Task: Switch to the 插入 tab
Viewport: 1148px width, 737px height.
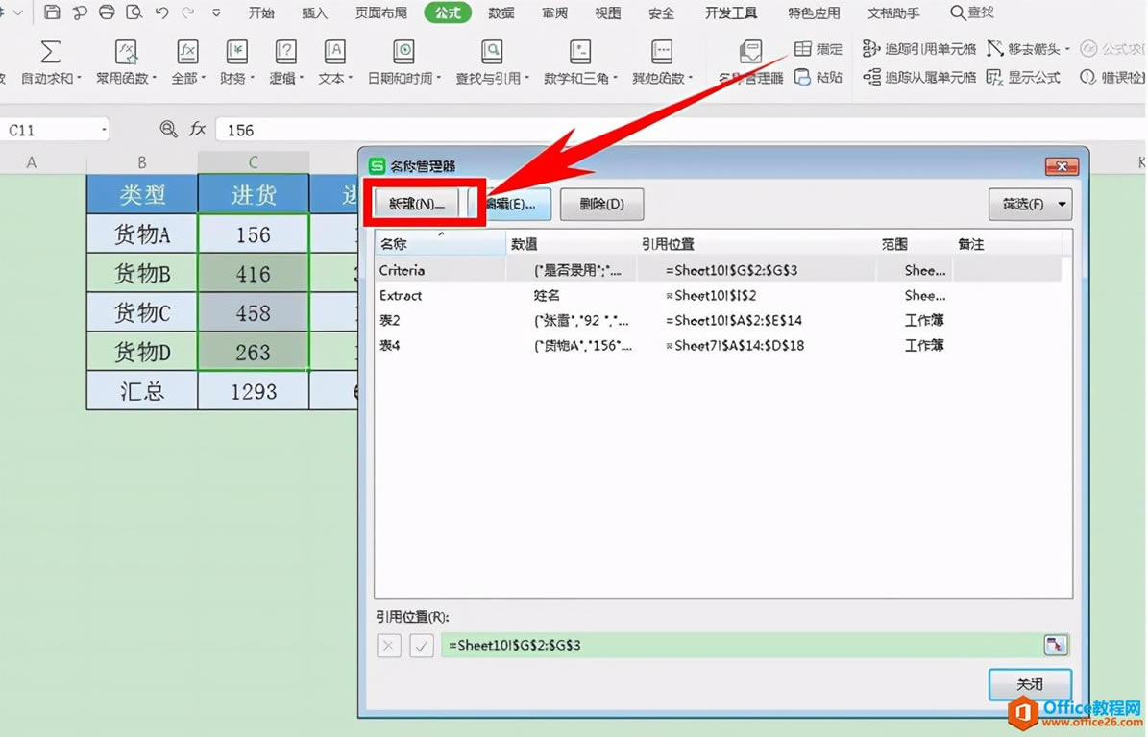Action: 315,12
